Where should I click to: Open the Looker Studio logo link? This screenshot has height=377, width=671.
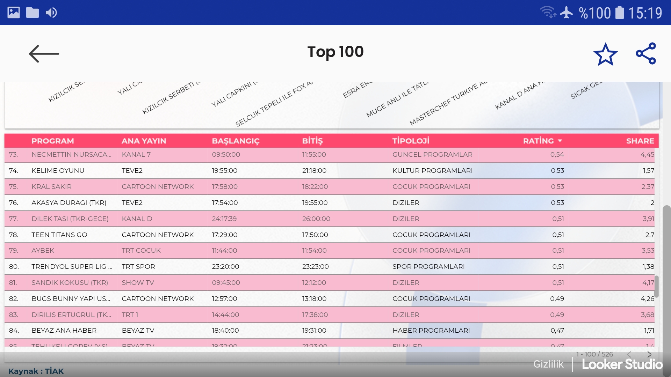coord(622,364)
